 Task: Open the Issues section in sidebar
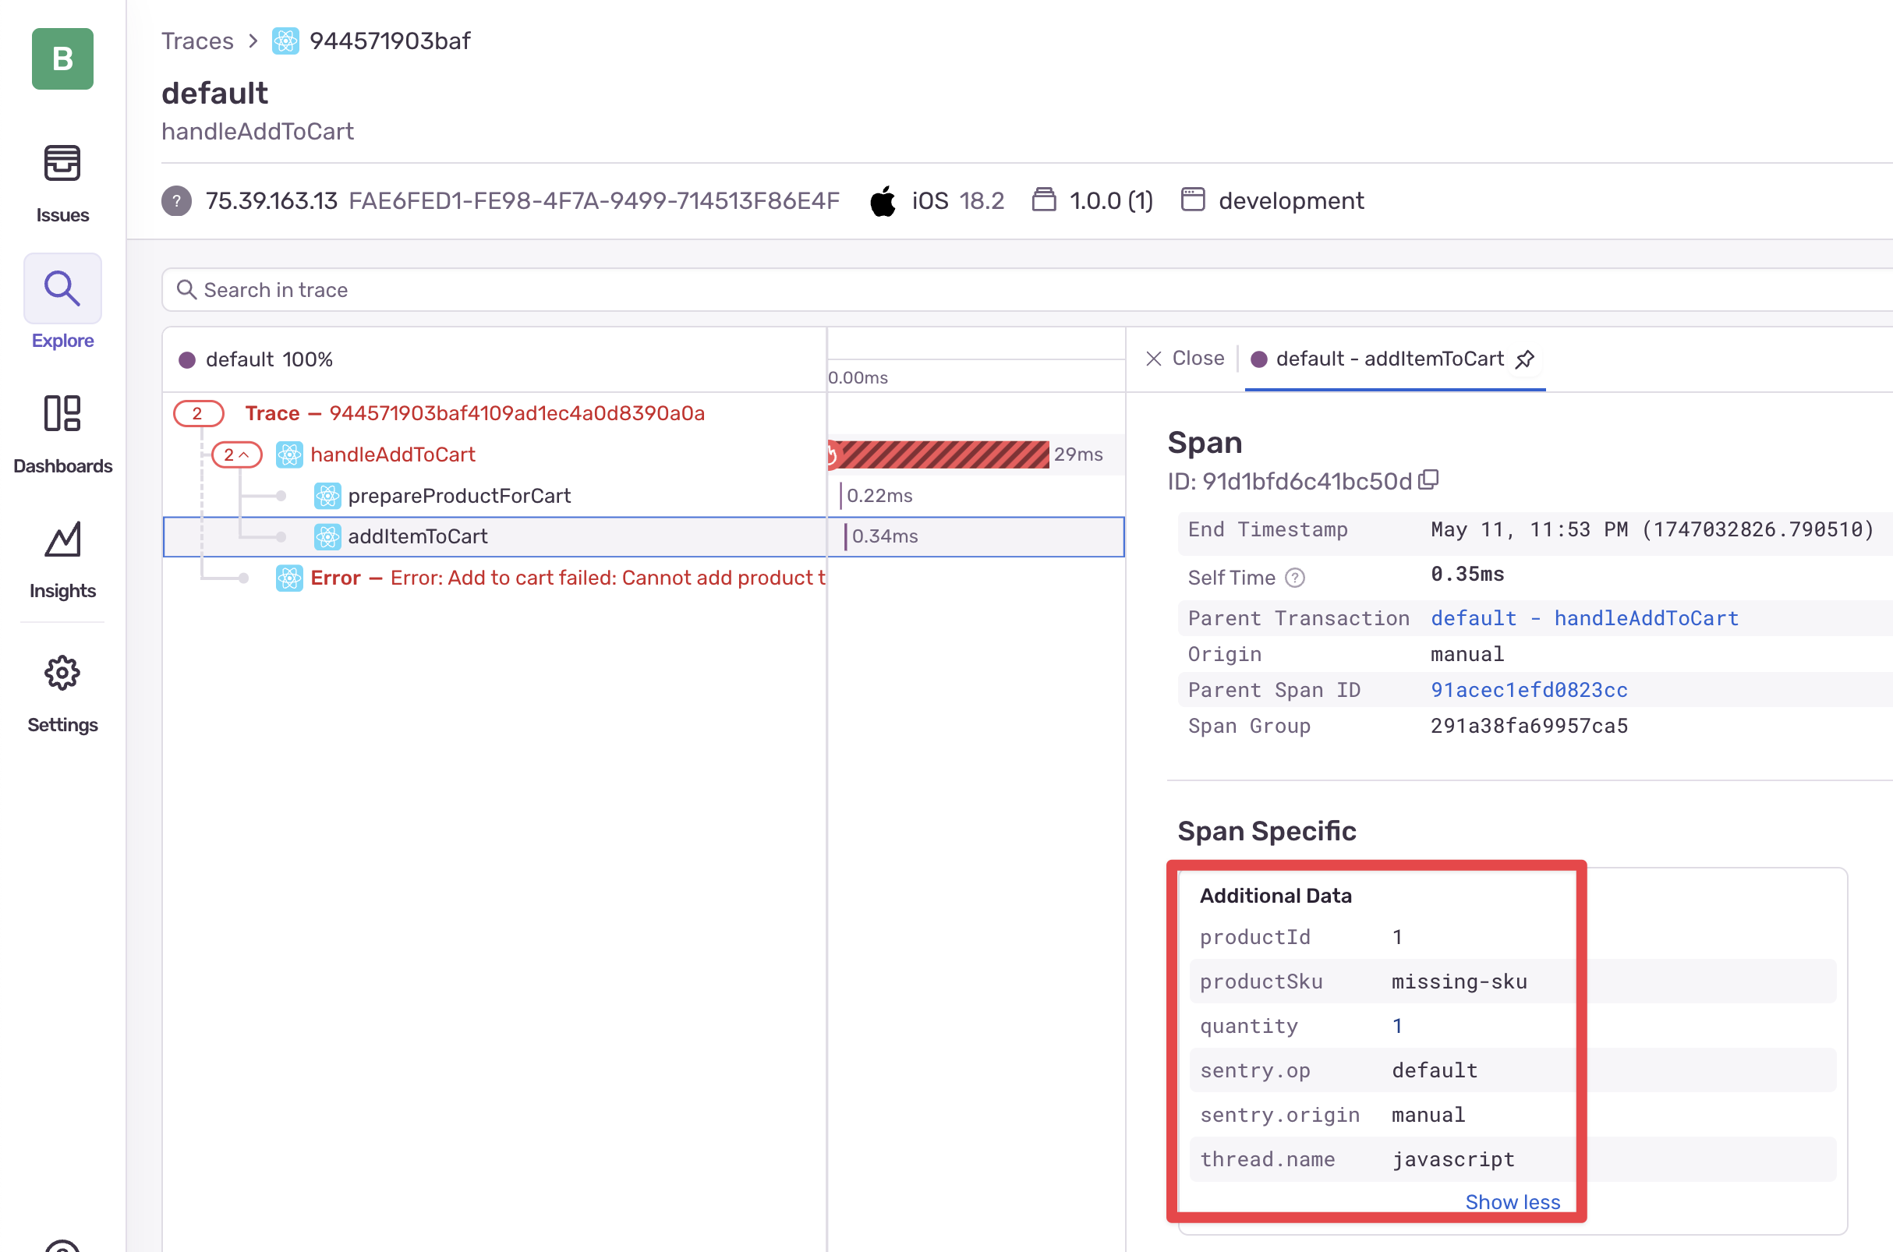click(x=62, y=184)
